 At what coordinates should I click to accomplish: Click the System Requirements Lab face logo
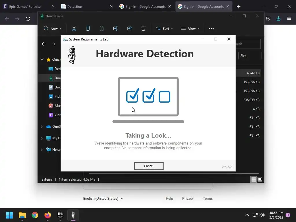72,55
